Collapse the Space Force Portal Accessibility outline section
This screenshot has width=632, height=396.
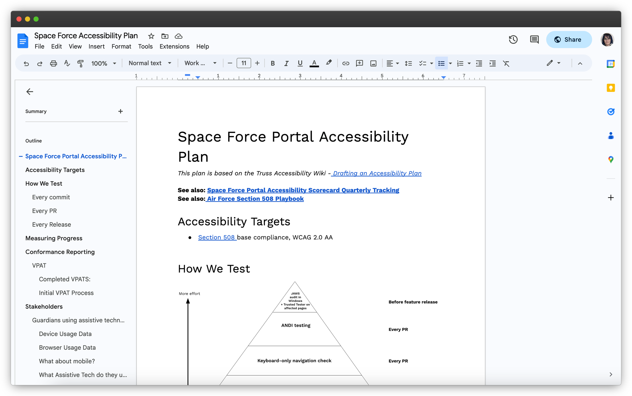click(20, 156)
